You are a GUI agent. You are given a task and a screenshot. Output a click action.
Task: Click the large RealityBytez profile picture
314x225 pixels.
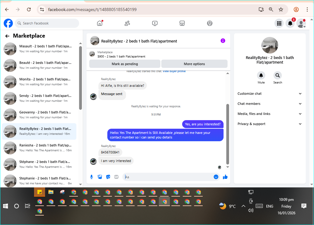pos(270,45)
